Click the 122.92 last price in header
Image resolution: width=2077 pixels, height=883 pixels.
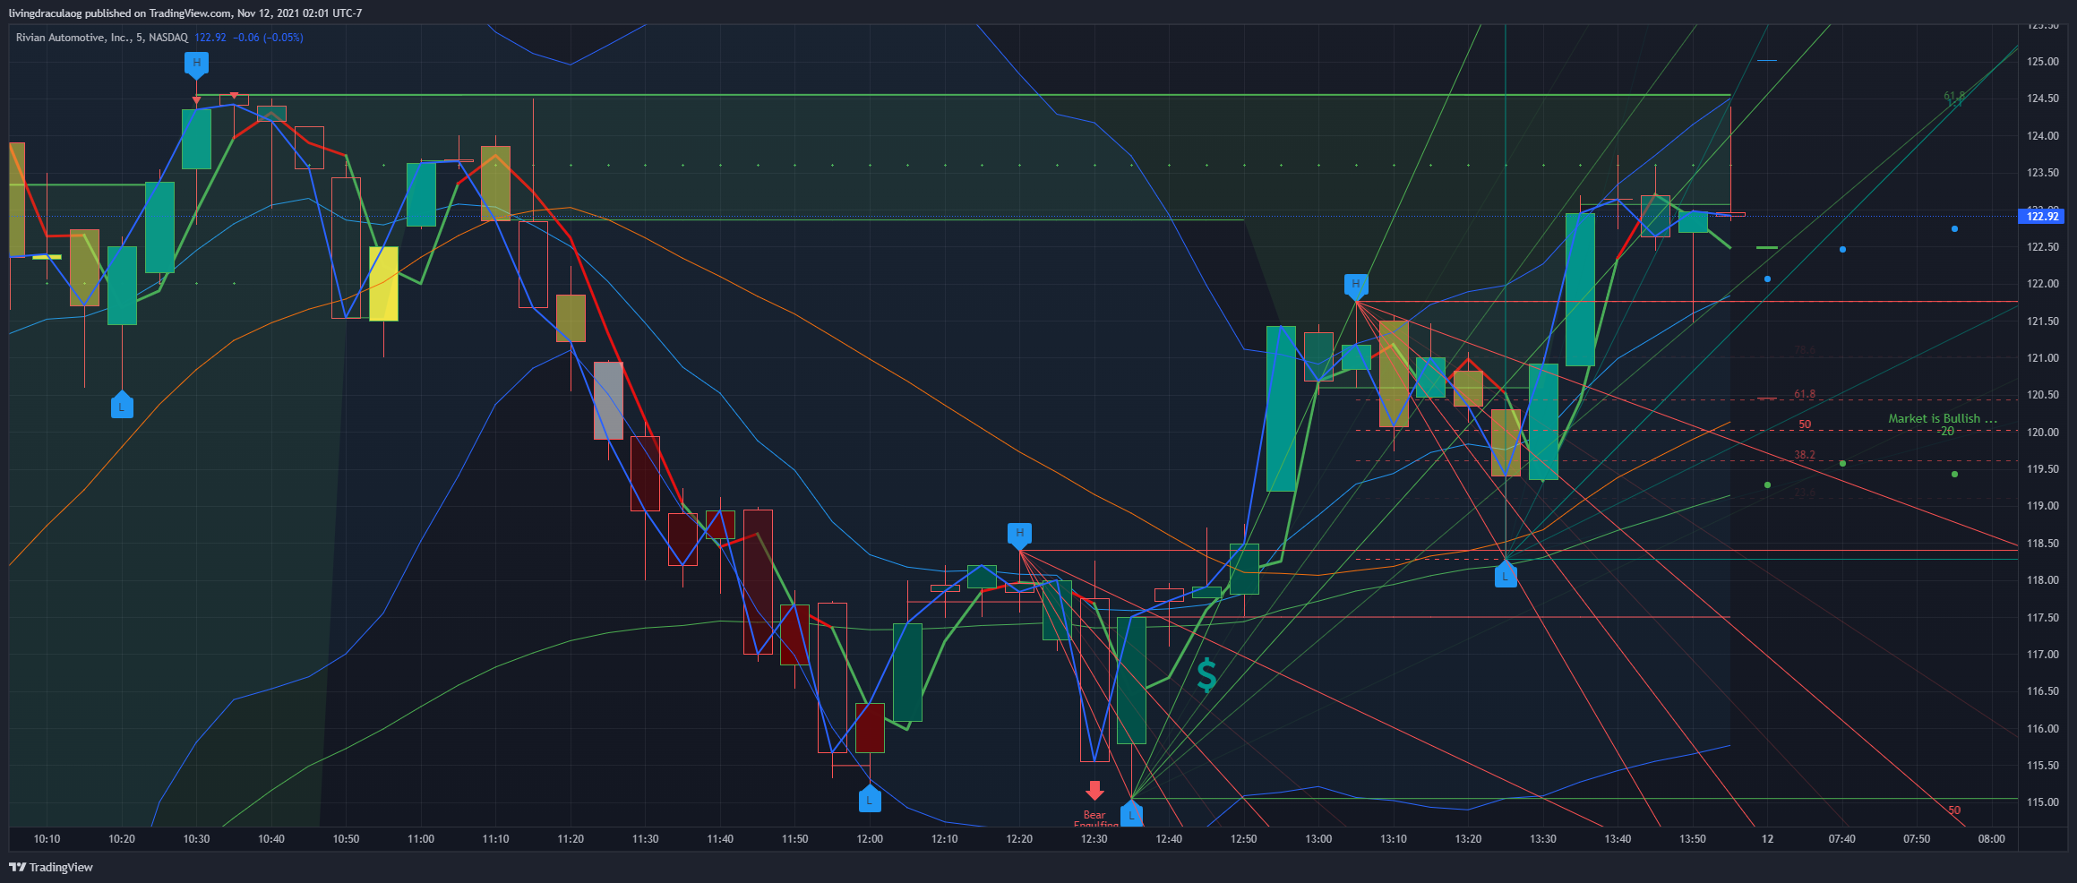click(x=210, y=38)
